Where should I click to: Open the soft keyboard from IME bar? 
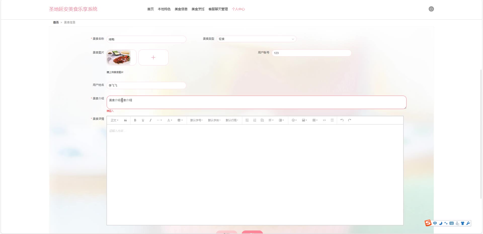[452, 223]
